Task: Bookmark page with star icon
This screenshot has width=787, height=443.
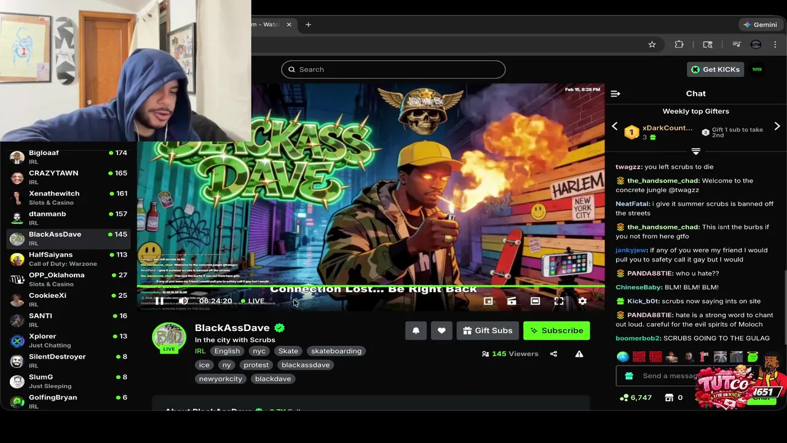Action: 652,44
